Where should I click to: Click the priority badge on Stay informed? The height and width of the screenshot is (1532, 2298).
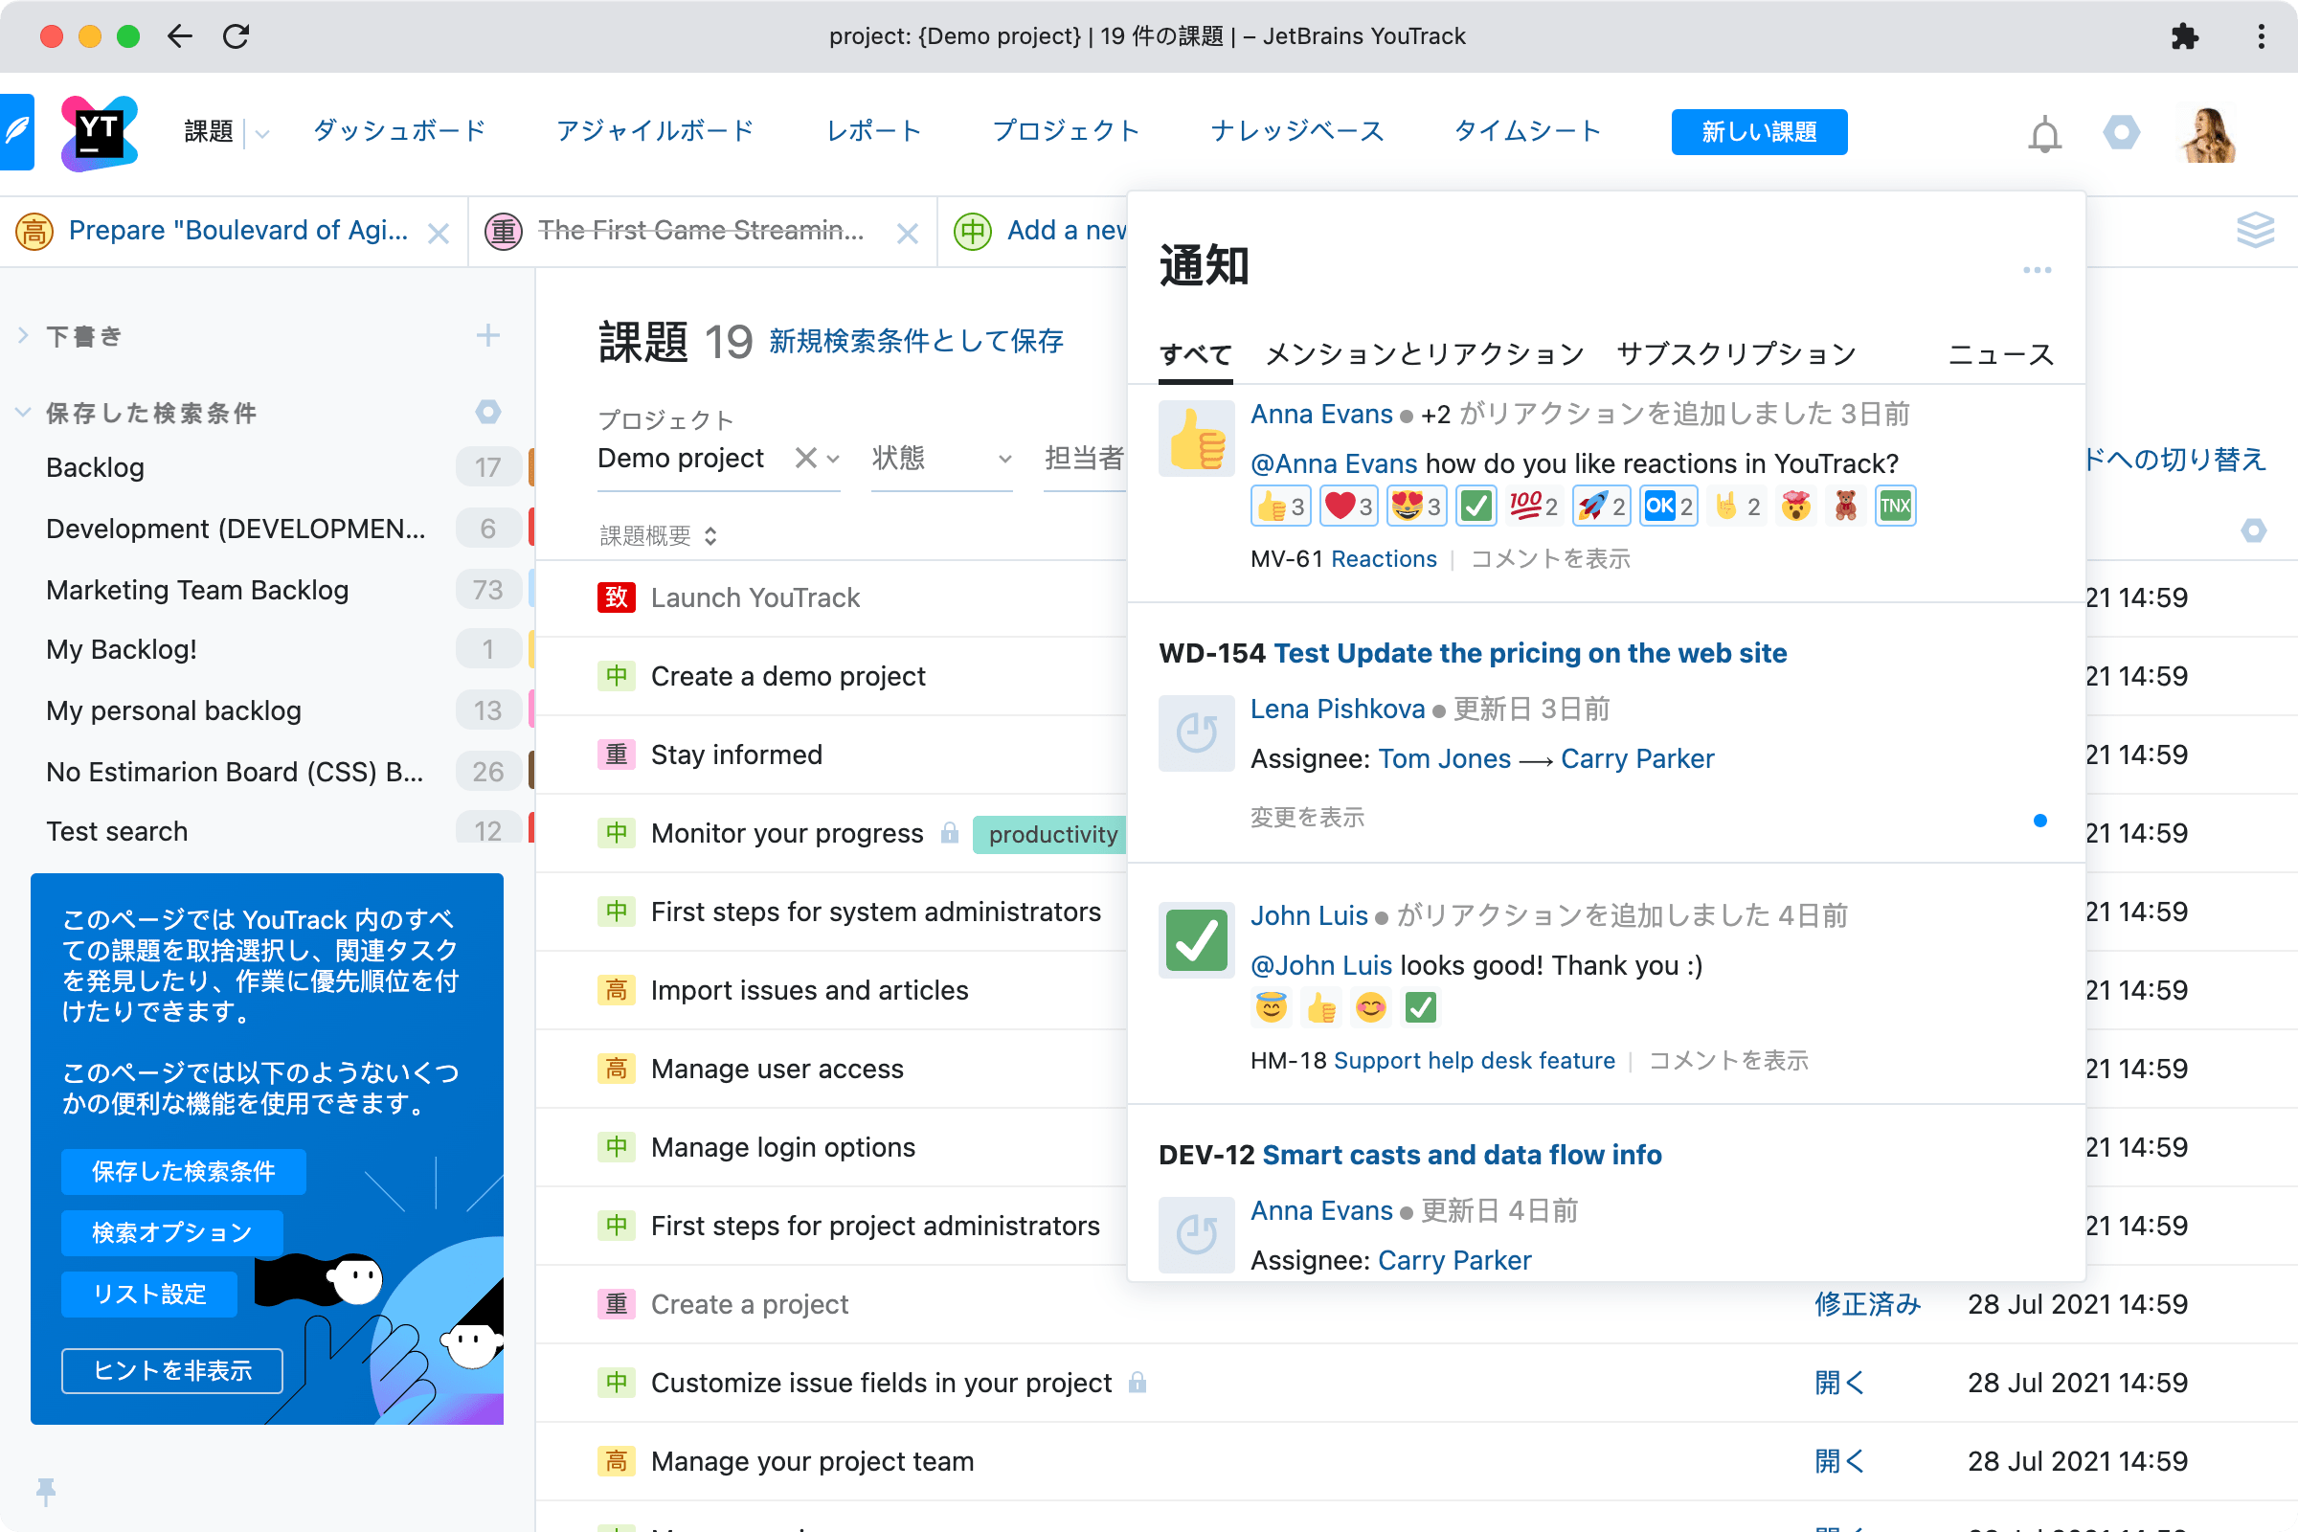tap(617, 755)
